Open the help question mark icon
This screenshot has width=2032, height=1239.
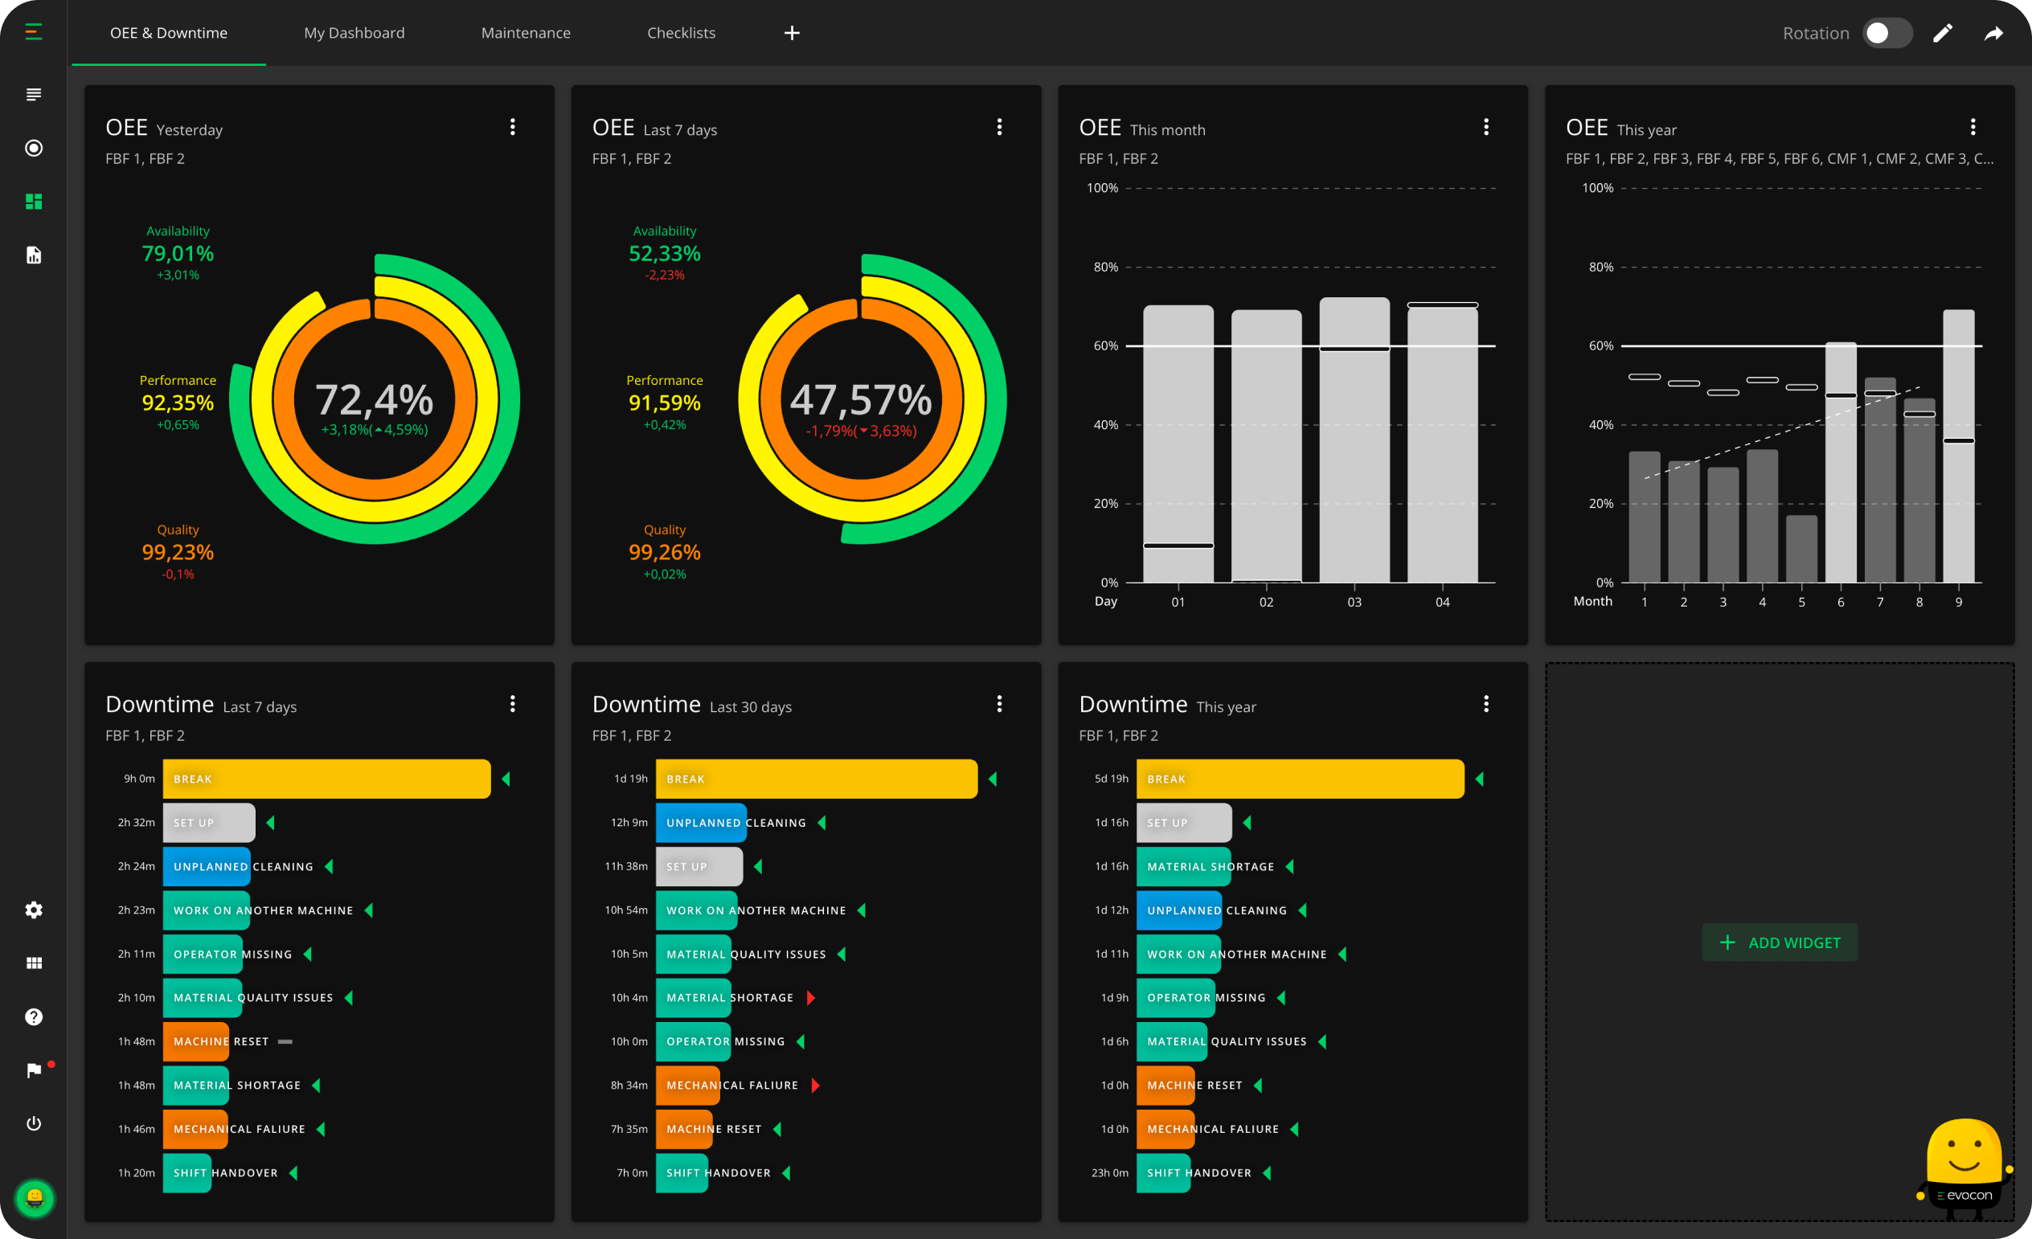pos(34,1016)
